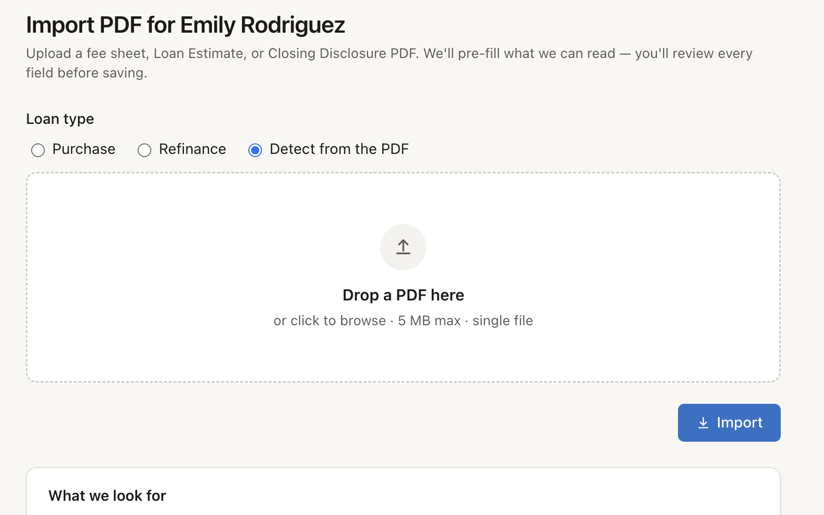Select the Purchase radio button

(38, 150)
